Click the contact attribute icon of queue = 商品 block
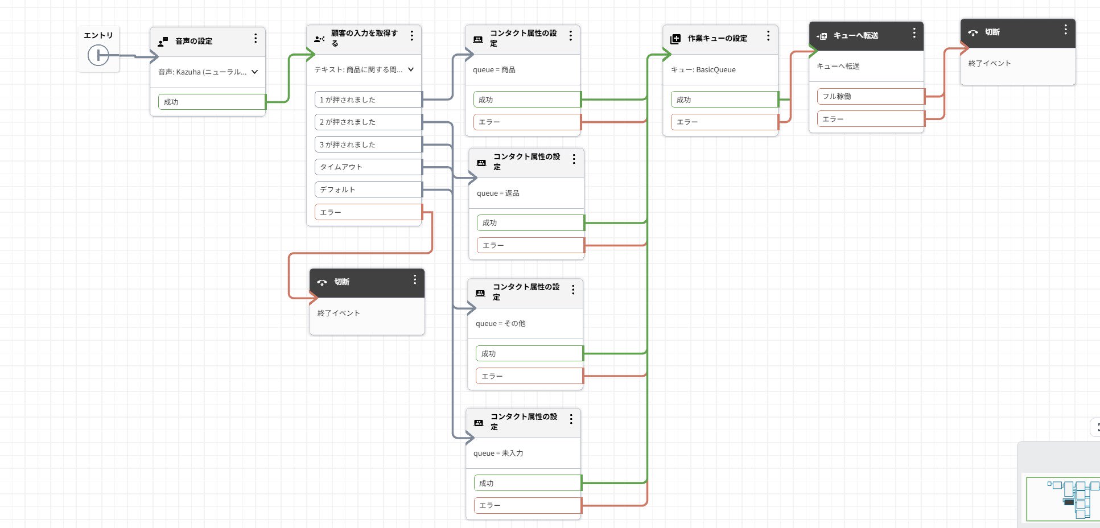Viewport: 1100px width, 528px height. (478, 39)
